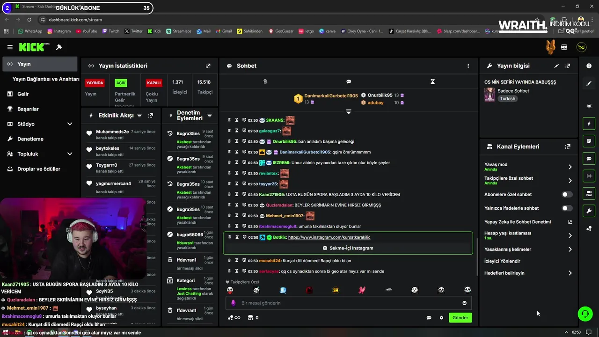Image resolution: width=599 pixels, height=337 pixels.
Task: Open the profile avatar in top right
Action: (x=581, y=47)
